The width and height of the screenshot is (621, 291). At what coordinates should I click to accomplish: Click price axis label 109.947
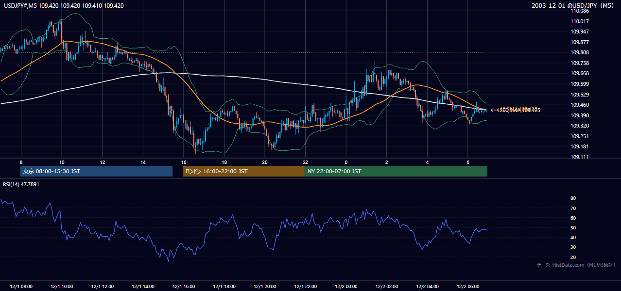click(580, 32)
